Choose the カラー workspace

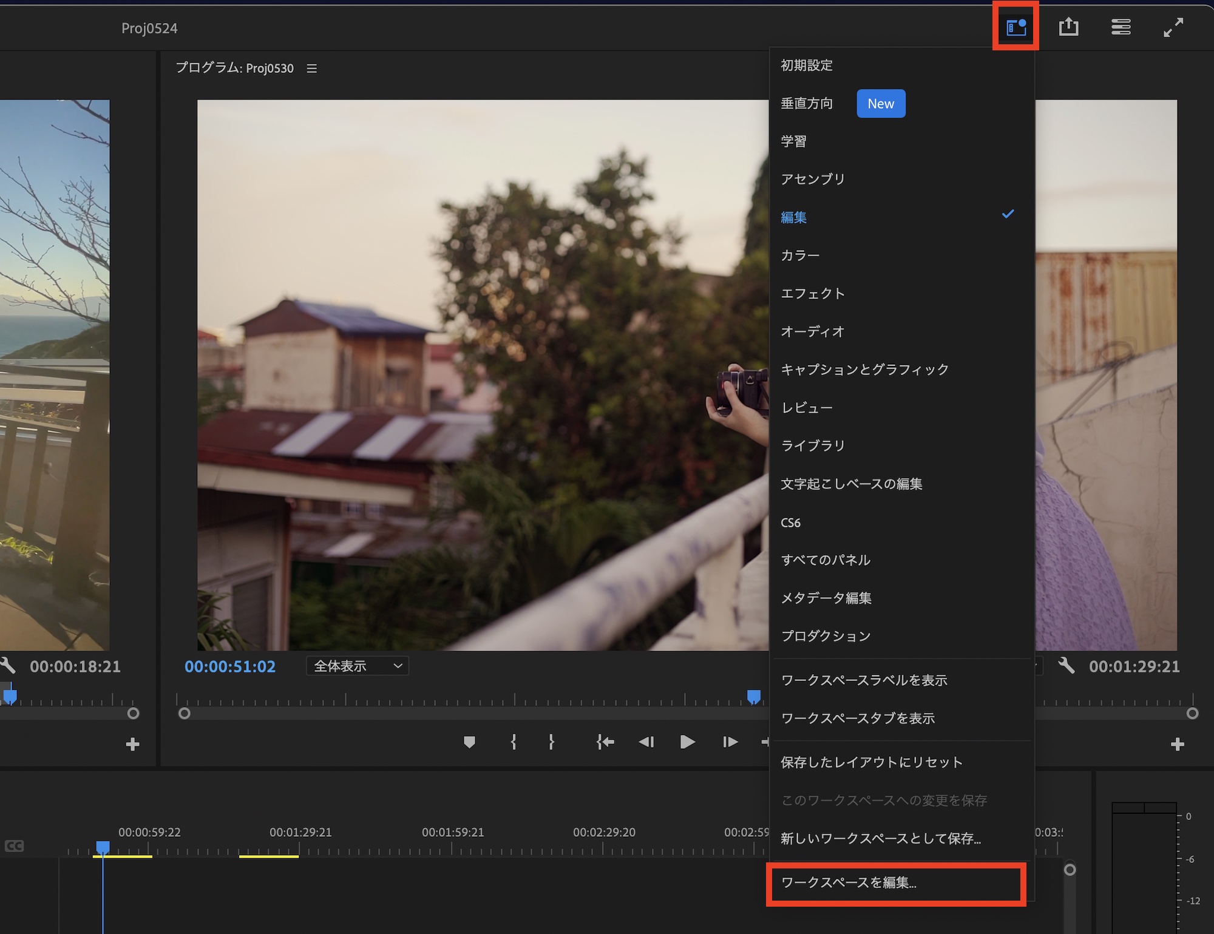click(800, 255)
